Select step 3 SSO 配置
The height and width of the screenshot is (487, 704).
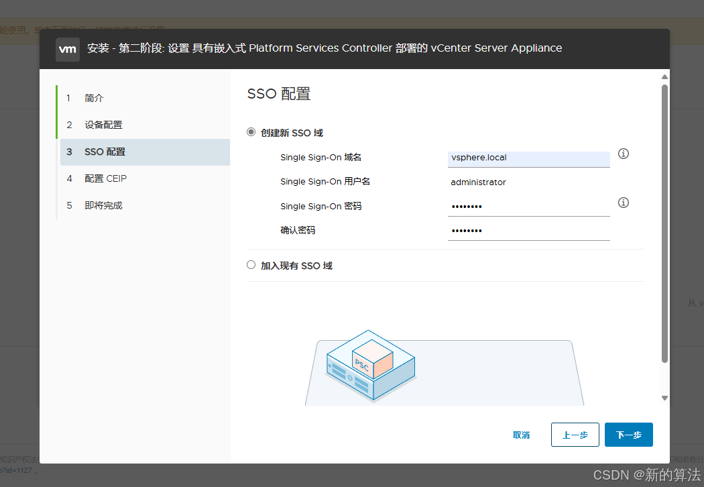pos(145,152)
